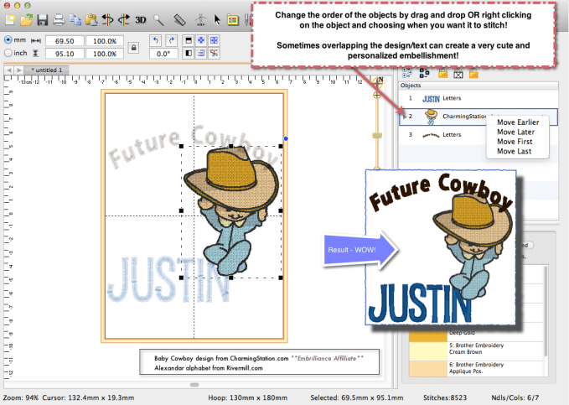
Task: Click the JUSTIN lettering on the canvas
Action: click(x=168, y=279)
